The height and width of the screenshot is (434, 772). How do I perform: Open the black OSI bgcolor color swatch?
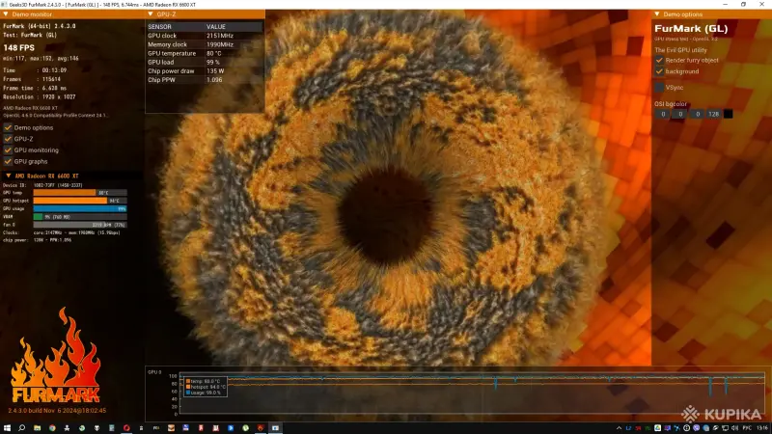tap(729, 114)
